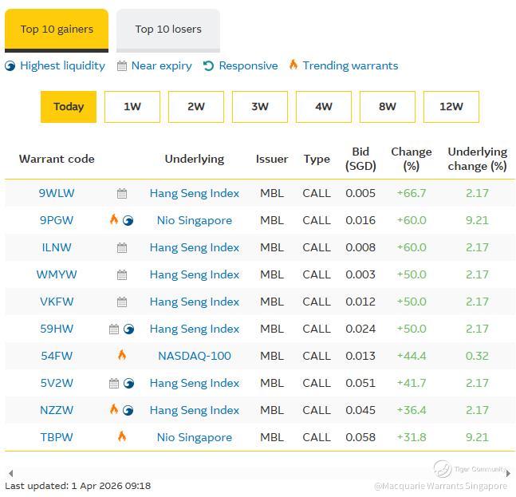Image resolution: width=516 pixels, height=497 pixels.
Task: Click the Bid (SGD) column header
Action: tap(360, 159)
